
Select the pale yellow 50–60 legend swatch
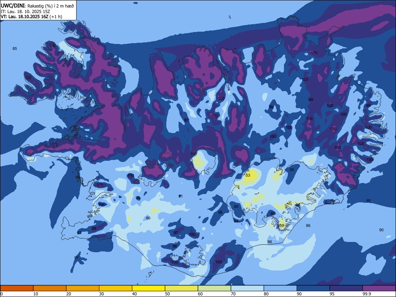click(x=181, y=288)
